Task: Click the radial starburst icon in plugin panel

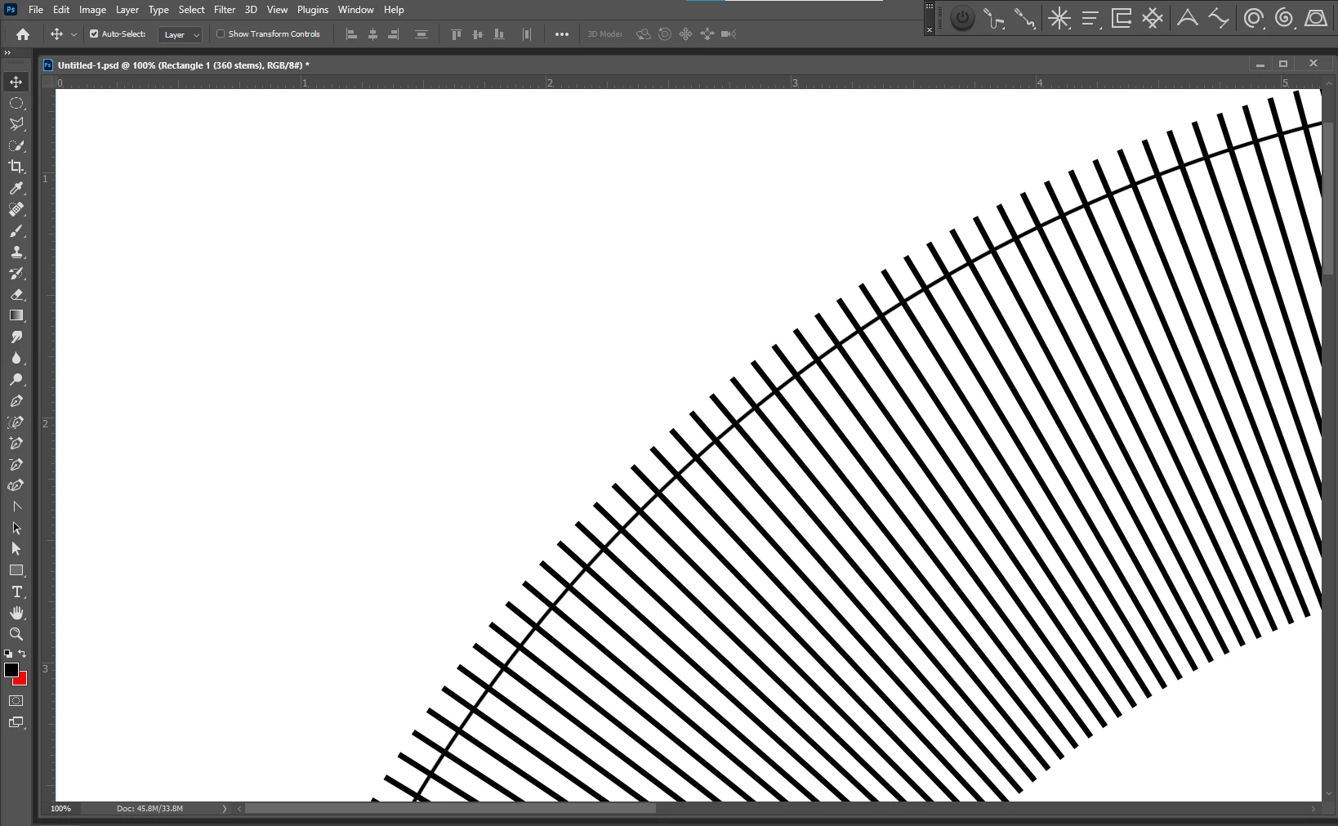Action: pyautogui.click(x=1059, y=18)
